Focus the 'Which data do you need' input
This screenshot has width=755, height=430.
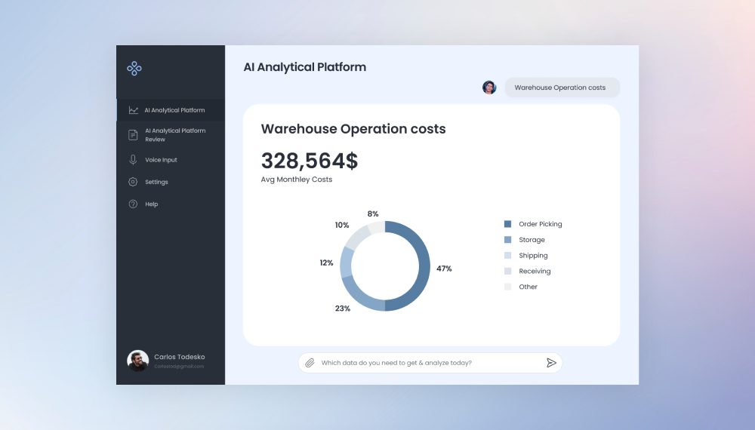[x=430, y=363]
